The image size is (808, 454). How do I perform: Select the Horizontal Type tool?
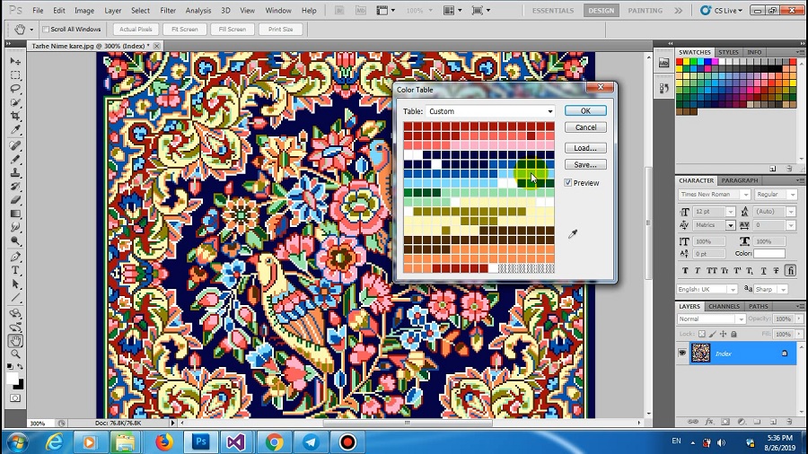click(x=15, y=270)
